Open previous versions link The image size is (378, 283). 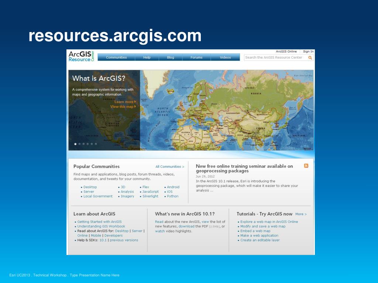tap(124, 240)
